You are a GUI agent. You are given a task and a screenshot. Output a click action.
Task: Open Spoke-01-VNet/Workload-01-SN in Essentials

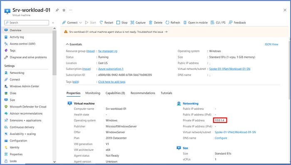coord(229,69)
